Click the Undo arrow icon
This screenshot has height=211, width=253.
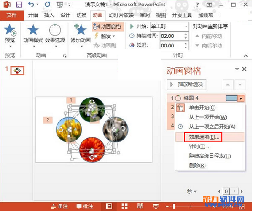[x=31, y=4]
